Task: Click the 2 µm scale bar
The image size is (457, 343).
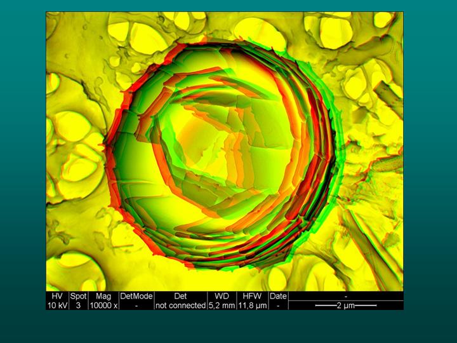Action: tap(346, 306)
